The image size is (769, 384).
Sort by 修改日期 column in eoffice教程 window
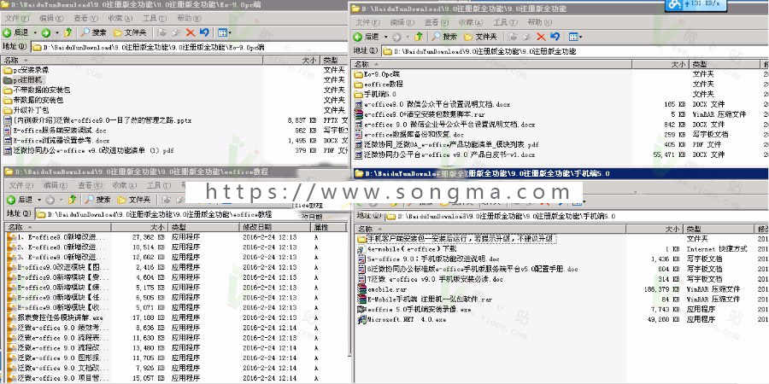point(274,227)
